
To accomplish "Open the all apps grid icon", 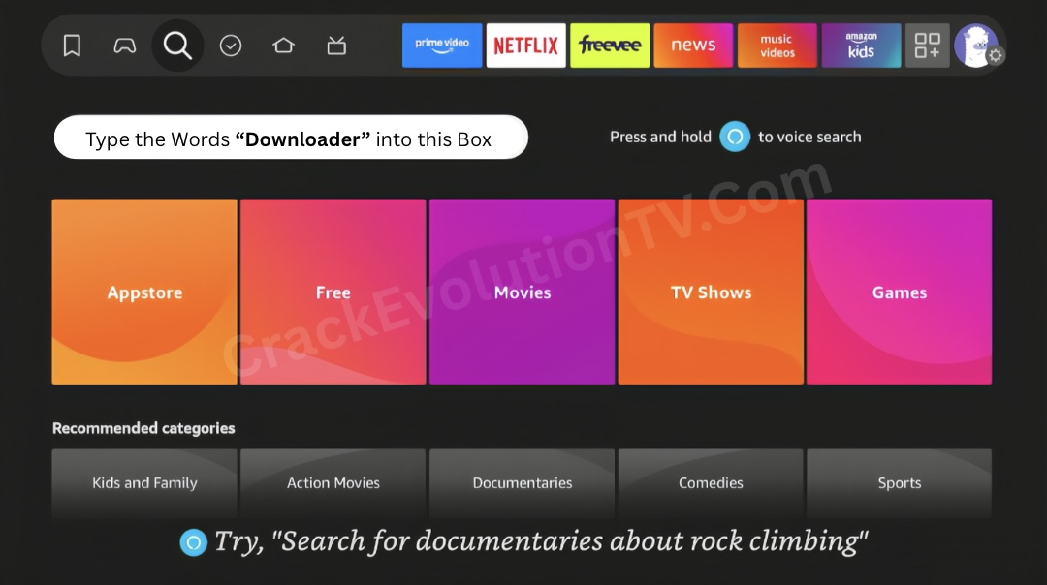I will 928,46.
